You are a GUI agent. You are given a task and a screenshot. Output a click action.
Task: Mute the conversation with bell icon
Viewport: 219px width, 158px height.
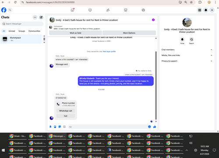click(182, 39)
